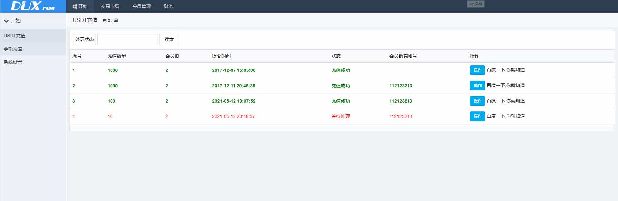618x201 pixels.
Task: Open 百度一下,你就知道 link in row 4
Action: (x=506, y=116)
